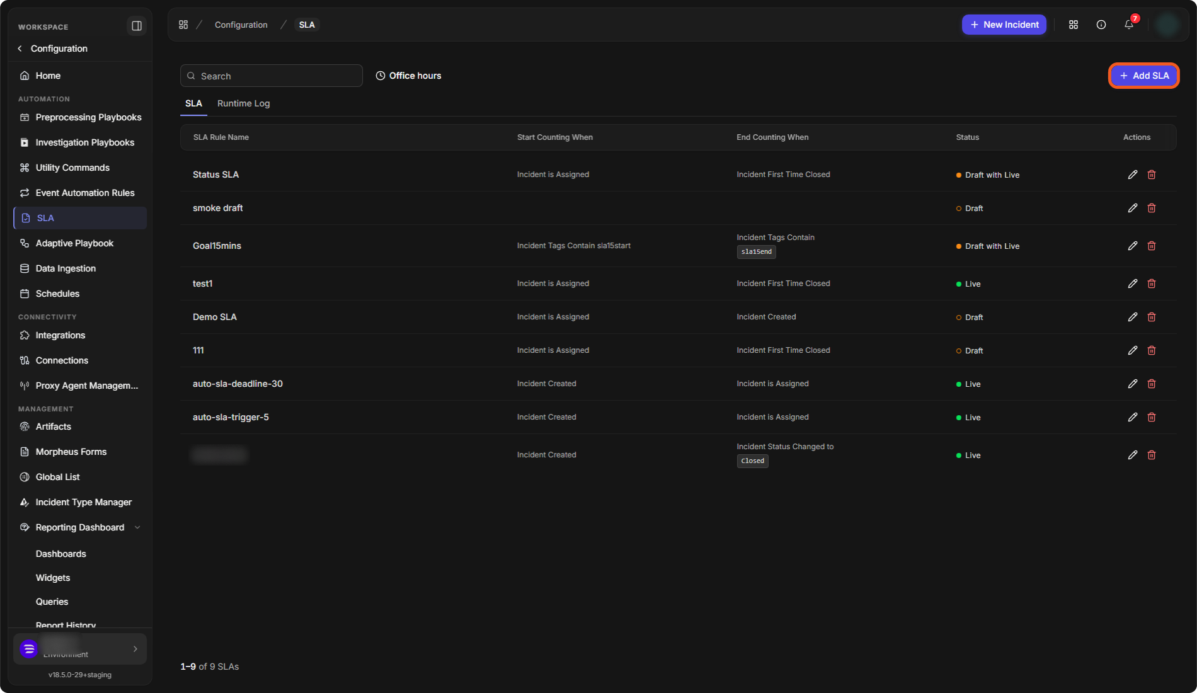Expand the Reporting Dashboard menu chevron
Screen dimensions: 1197x693
tap(137, 527)
